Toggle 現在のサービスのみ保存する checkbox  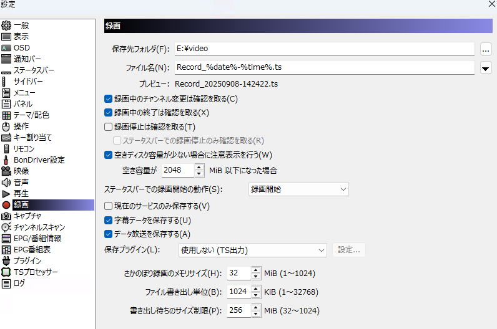(x=109, y=206)
